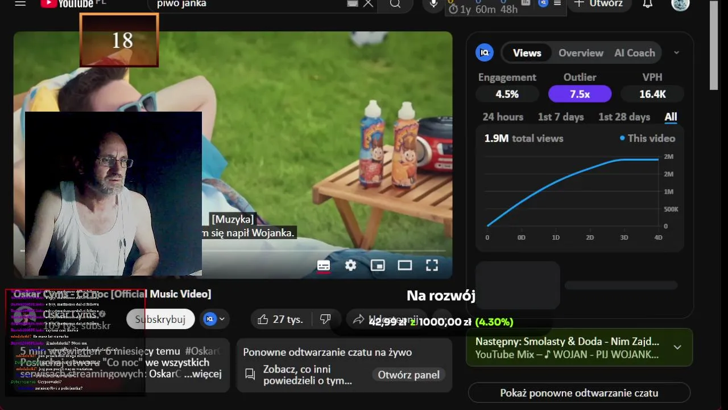Enter fullscreen on the video player

point(432,265)
